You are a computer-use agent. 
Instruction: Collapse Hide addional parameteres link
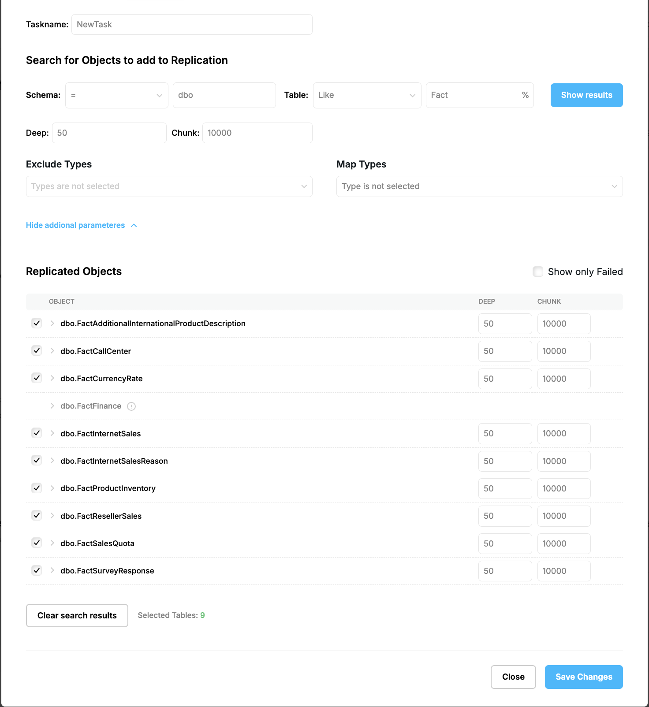pos(82,225)
